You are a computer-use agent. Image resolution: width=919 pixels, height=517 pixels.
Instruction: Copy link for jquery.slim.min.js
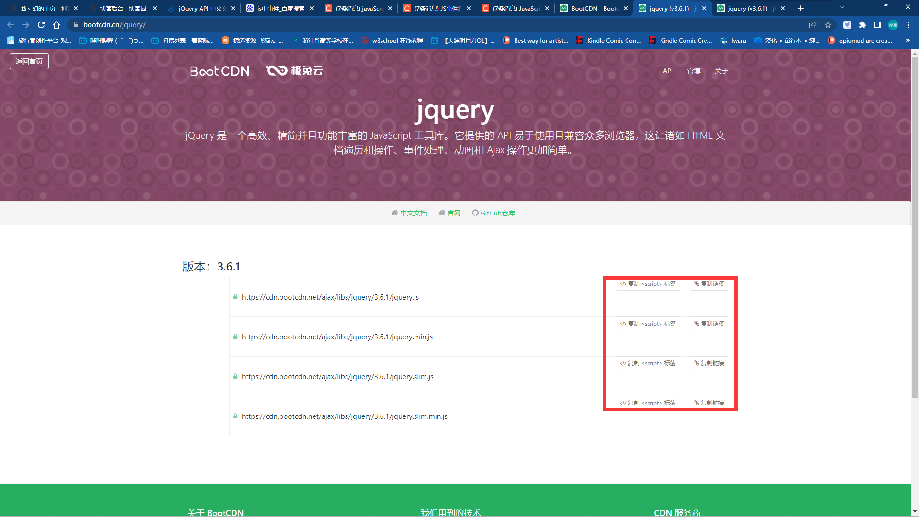(x=709, y=403)
